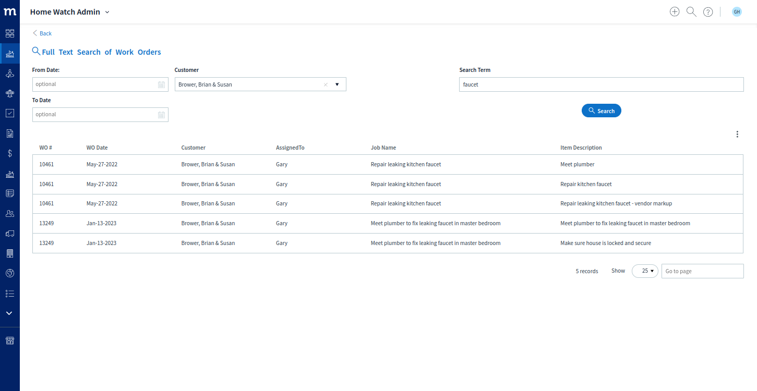
Task: Open the person location pin sidebar icon
Action: click(x=10, y=74)
